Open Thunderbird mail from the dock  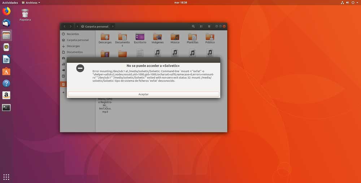click(x=6, y=23)
